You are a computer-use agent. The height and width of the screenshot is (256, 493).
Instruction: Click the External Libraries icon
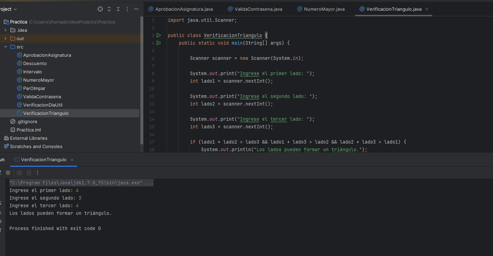point(6,138)
